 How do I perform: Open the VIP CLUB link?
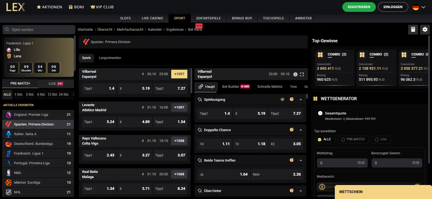click(x=102, y=7)
